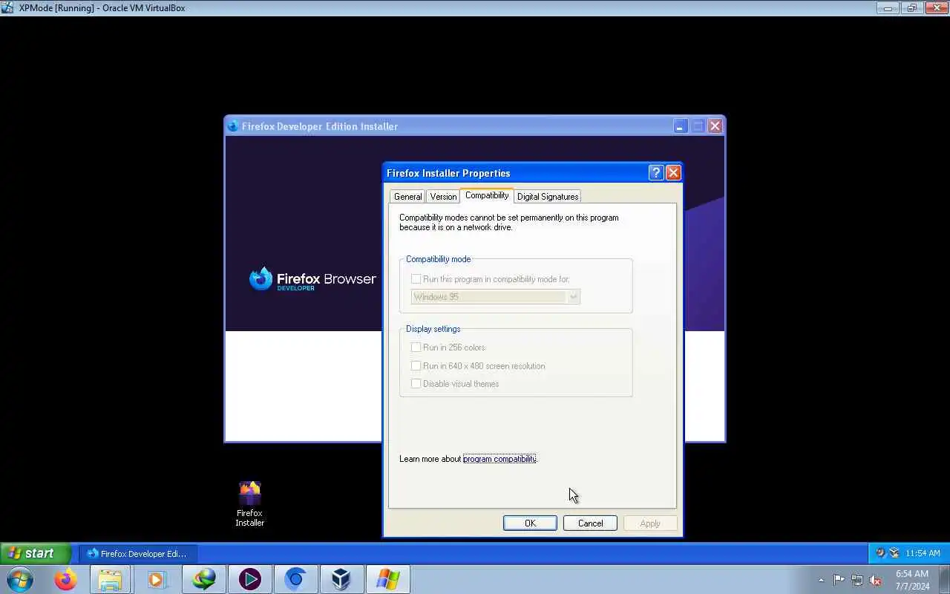Launch Firefox from the host taskbar
Image resolution: width=950 pixels, height=594 pixels.
(x=65, y=579)
